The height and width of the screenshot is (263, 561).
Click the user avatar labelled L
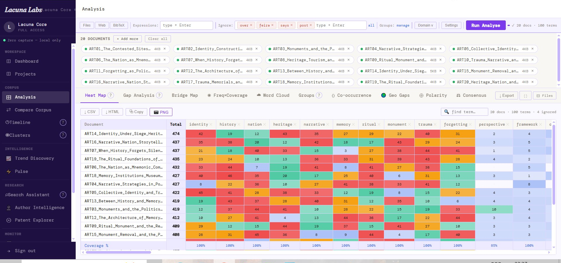(x=9, y=27)
